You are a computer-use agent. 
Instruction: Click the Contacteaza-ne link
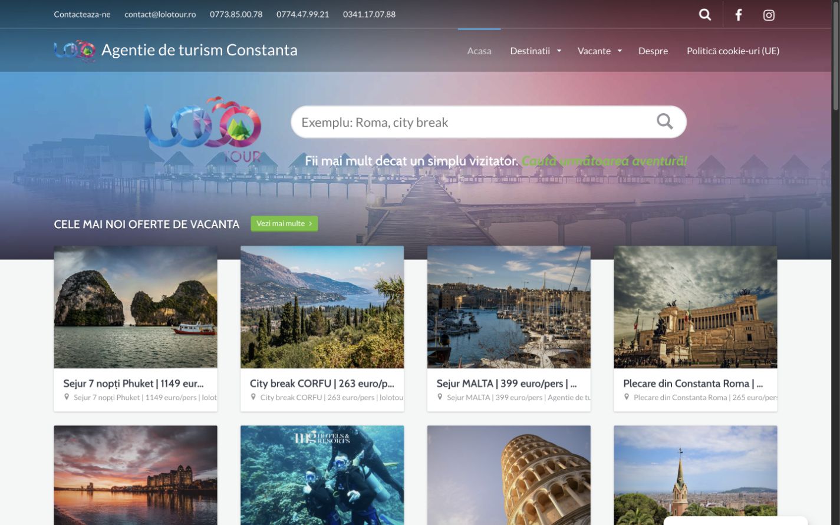82,14
